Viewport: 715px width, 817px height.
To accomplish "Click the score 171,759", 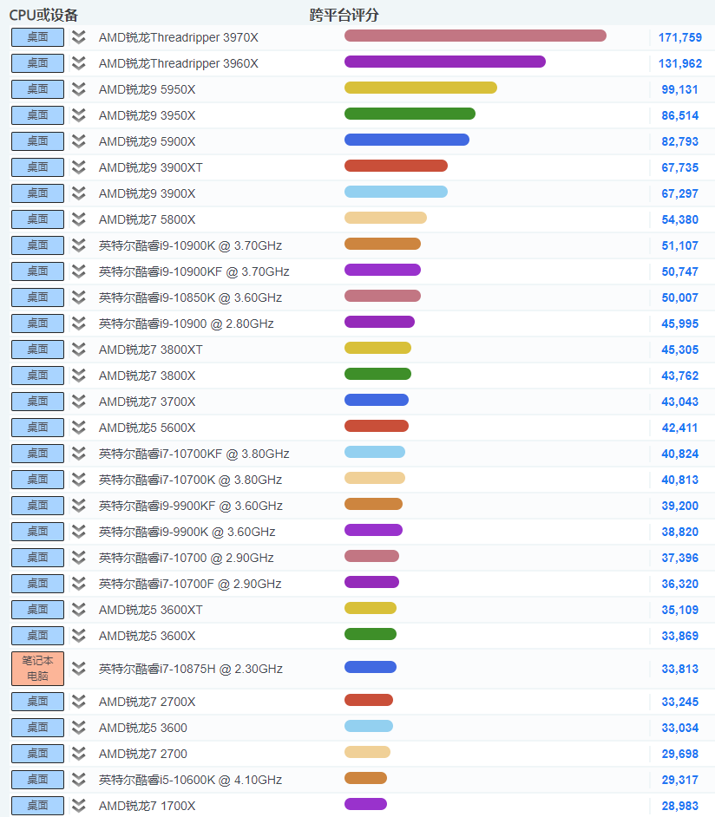I will tap(680, 37).
